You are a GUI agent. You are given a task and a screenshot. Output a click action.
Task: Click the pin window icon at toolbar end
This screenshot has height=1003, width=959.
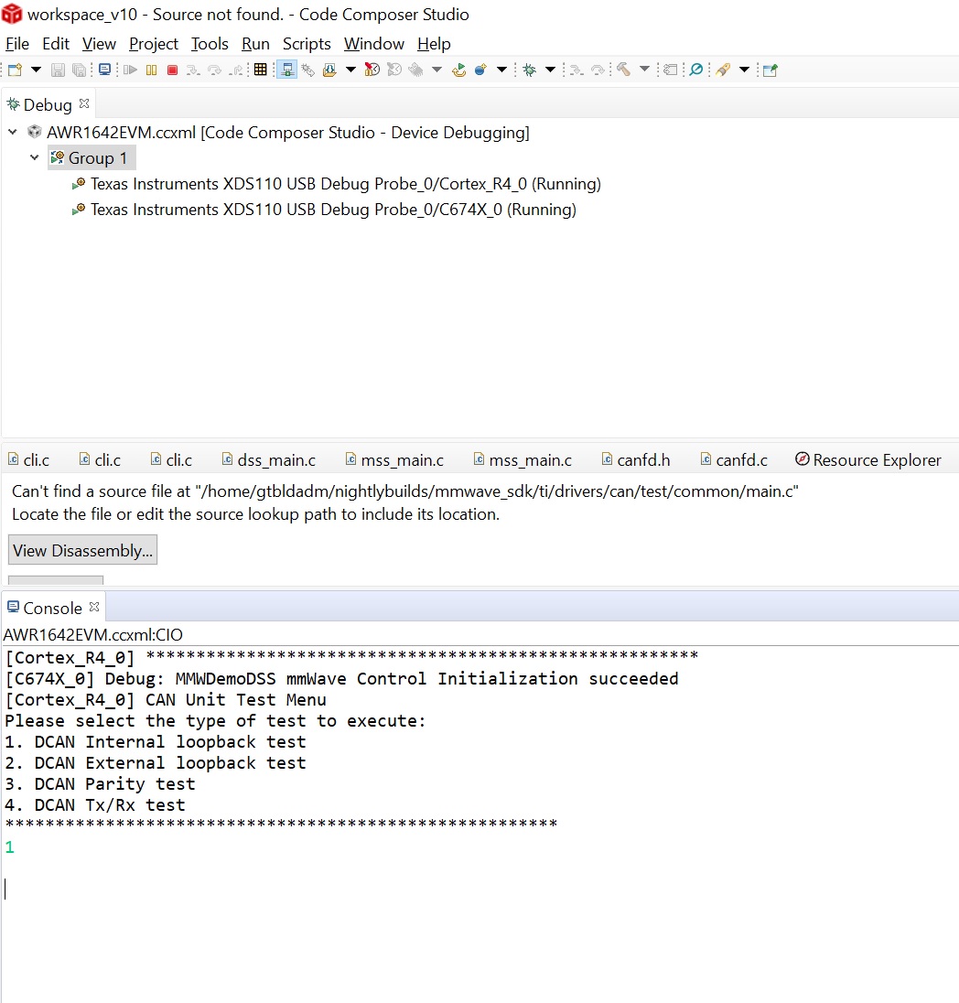click(x=770, y=70)
